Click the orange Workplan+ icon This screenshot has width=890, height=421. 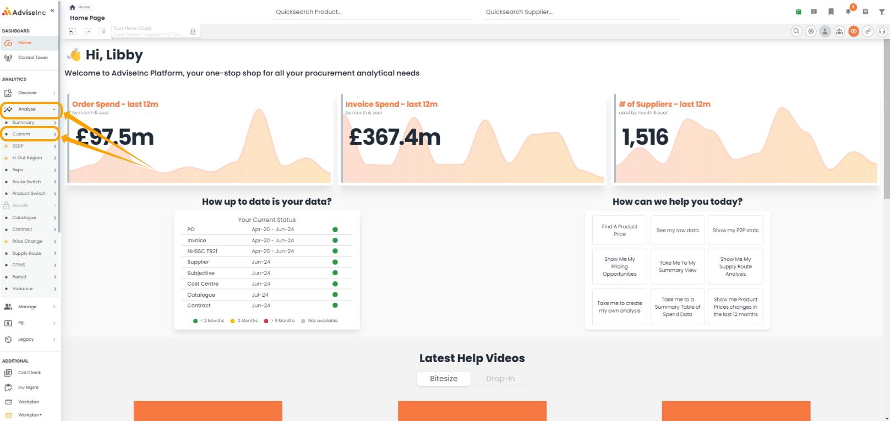(8, 415)
